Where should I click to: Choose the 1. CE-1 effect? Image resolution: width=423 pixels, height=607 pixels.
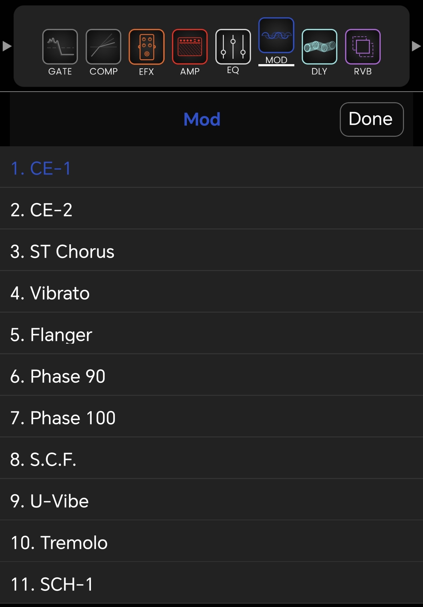point(211,167)
